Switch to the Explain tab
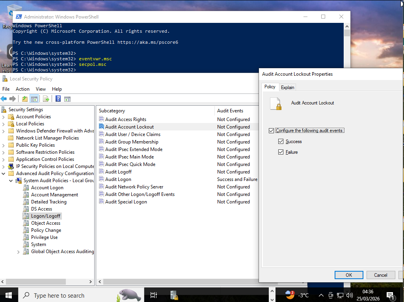 287,88
